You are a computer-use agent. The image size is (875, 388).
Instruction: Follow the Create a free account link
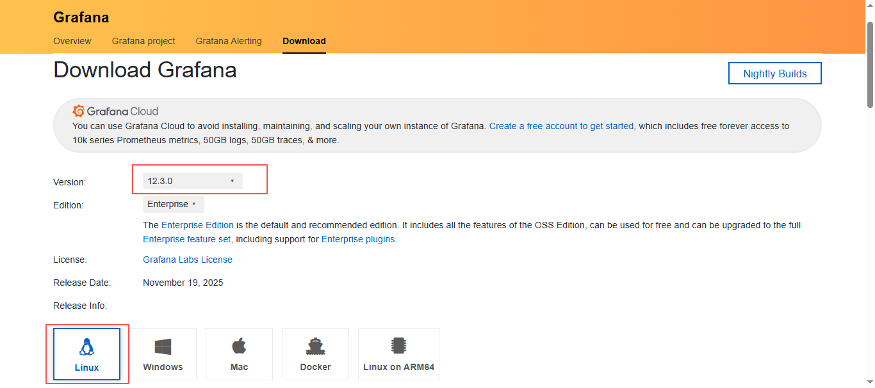point(561,126)
